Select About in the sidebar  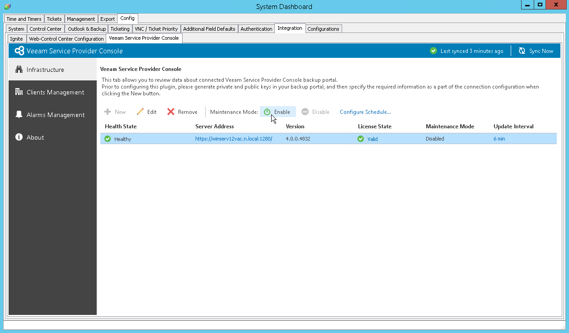tap(52, 137)
